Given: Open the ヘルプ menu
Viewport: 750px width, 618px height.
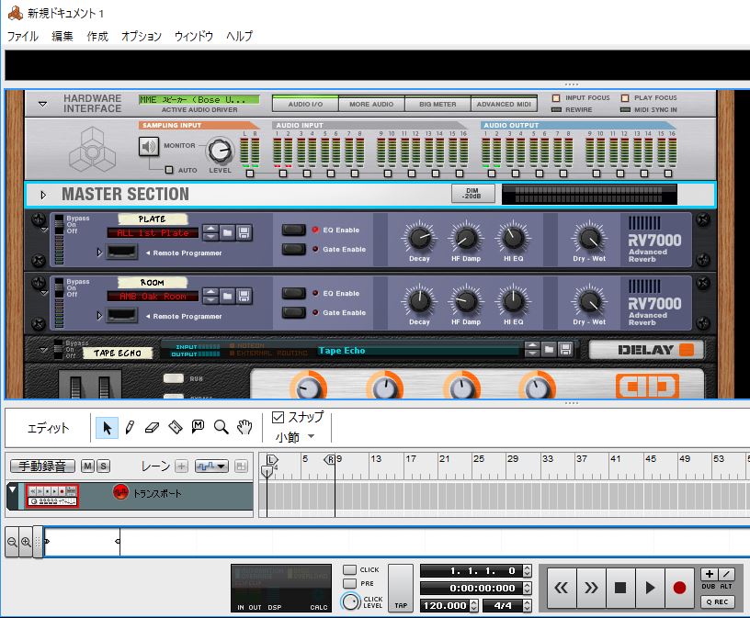Looking at the screenshot, I should pos(239,37).
